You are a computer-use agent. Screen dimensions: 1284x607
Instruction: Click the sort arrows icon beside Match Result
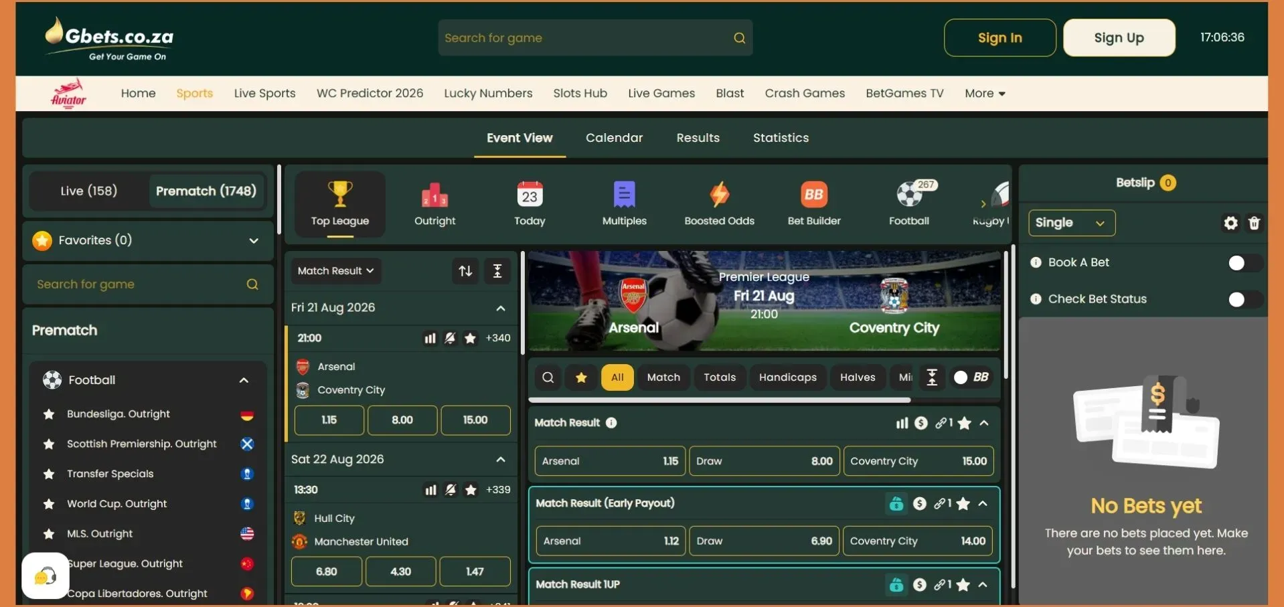465,271
